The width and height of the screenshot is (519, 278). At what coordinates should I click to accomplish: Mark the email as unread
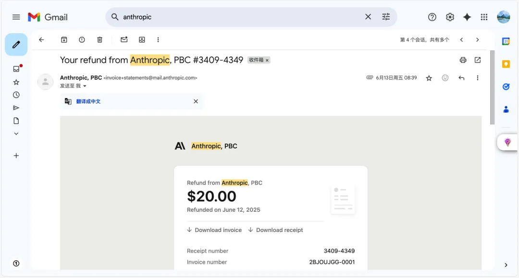tap(124, 40)
